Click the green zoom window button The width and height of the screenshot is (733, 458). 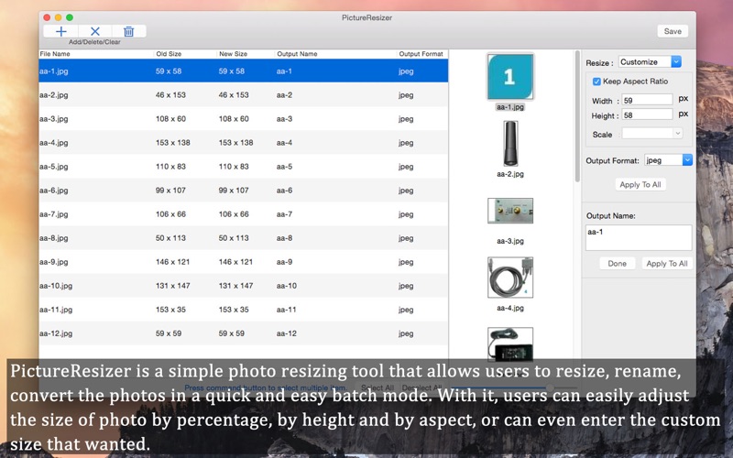coord(70,17)
